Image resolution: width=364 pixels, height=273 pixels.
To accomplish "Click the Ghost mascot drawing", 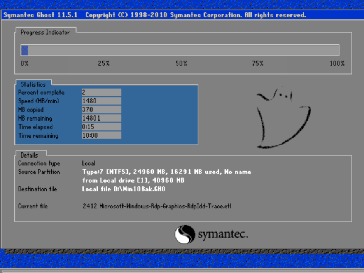I will click(283, 118).
